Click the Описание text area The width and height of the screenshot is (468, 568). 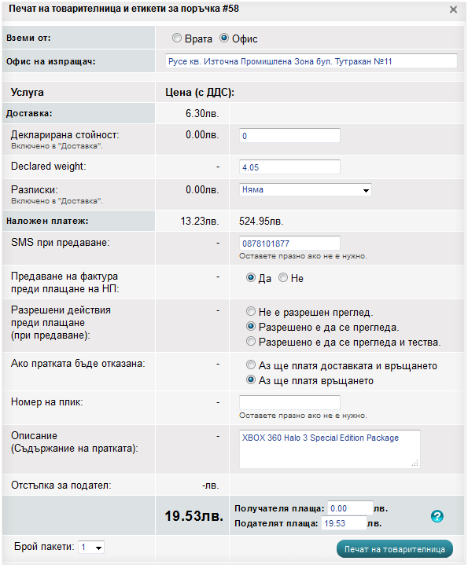[x=330, y=449]
